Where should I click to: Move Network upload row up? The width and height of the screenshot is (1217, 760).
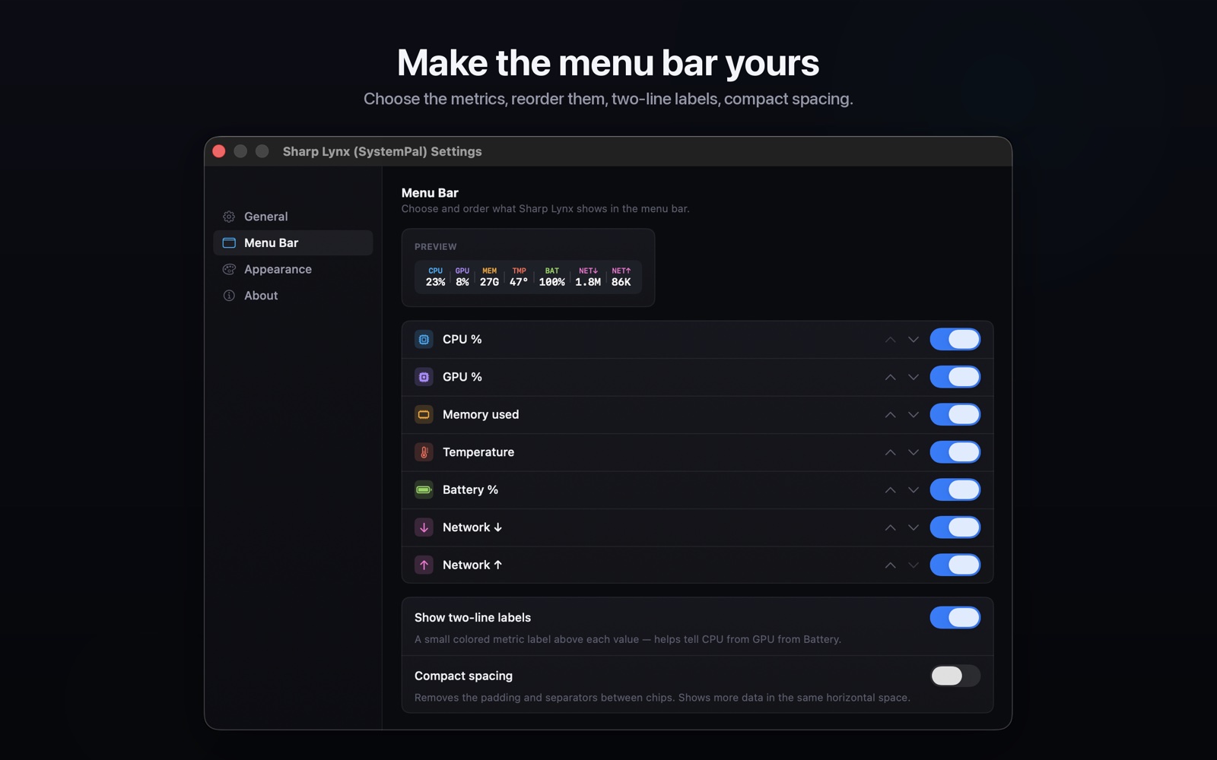point(890,565)
